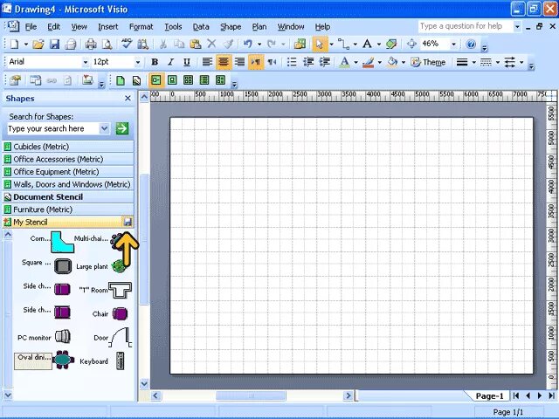Open the Edit menu
Image resolution: width=559 pixels, height=419 pixels.
pyautogui.click(x=54, y=27)
